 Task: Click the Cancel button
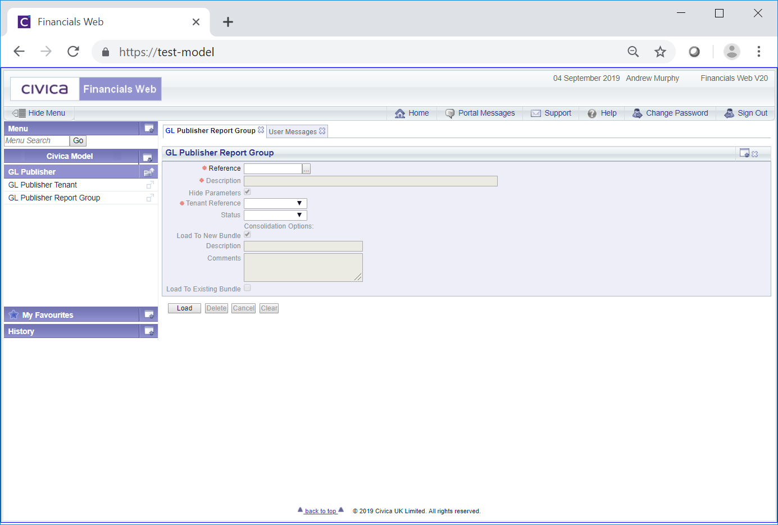click(x=244, y=308)
